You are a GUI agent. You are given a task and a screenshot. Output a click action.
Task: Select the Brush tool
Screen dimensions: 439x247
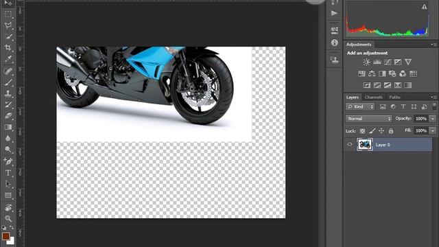pyautogui.click(x=8, y=82)
